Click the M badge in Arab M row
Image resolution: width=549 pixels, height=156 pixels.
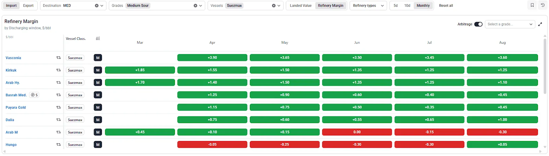click(98, 132)
